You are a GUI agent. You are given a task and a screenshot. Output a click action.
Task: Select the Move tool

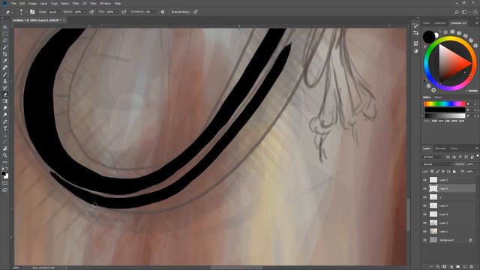[5, 27]
